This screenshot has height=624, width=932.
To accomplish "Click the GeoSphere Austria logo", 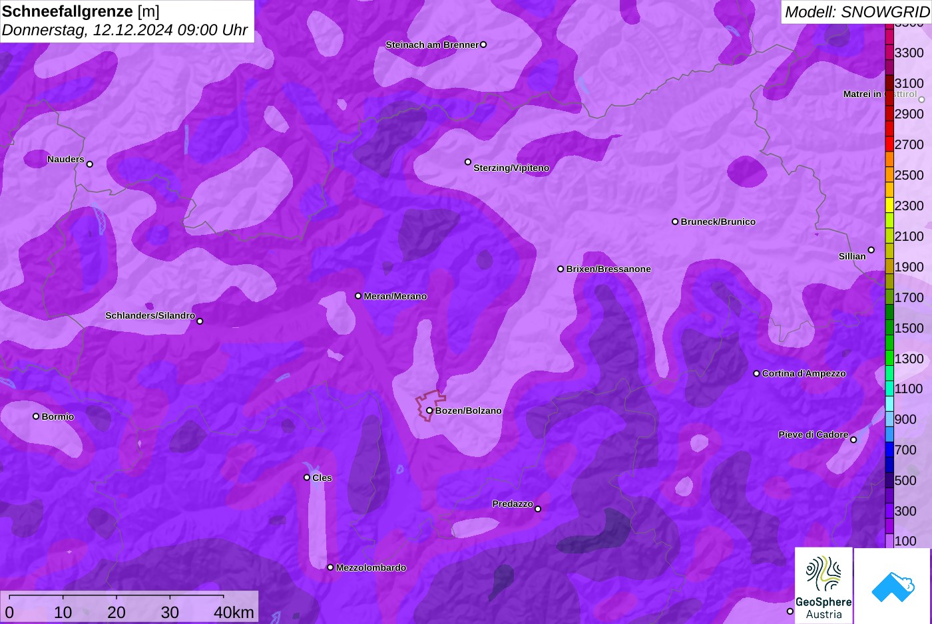I will click(823, 585).
